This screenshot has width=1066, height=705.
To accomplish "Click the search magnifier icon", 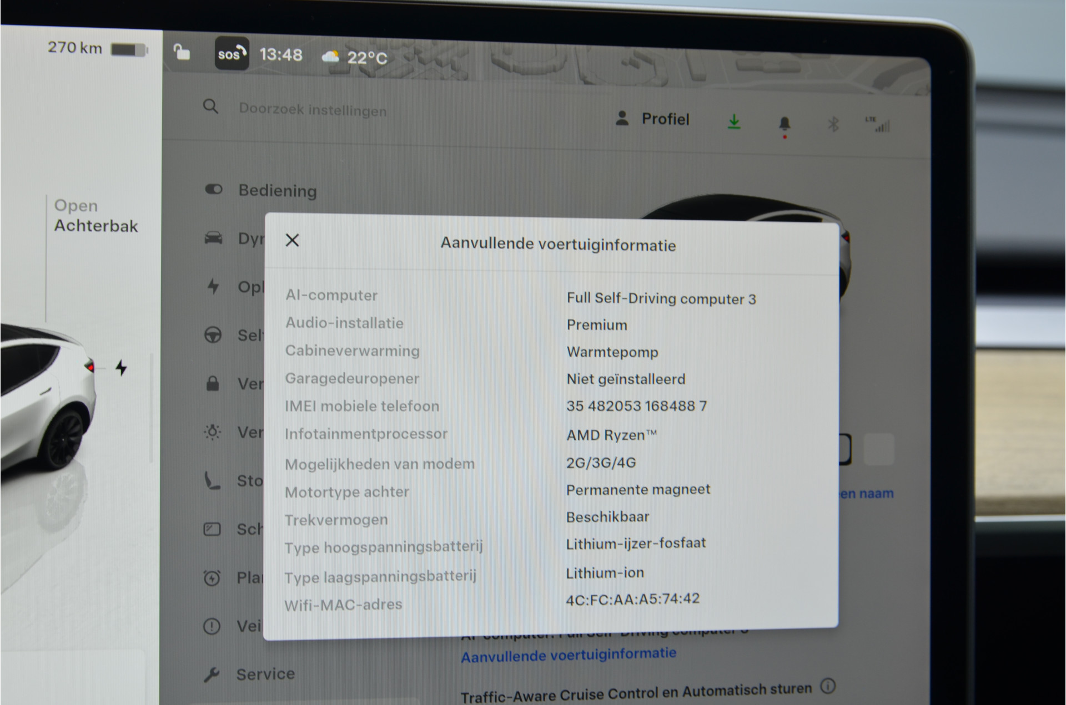I will point(210,106).
